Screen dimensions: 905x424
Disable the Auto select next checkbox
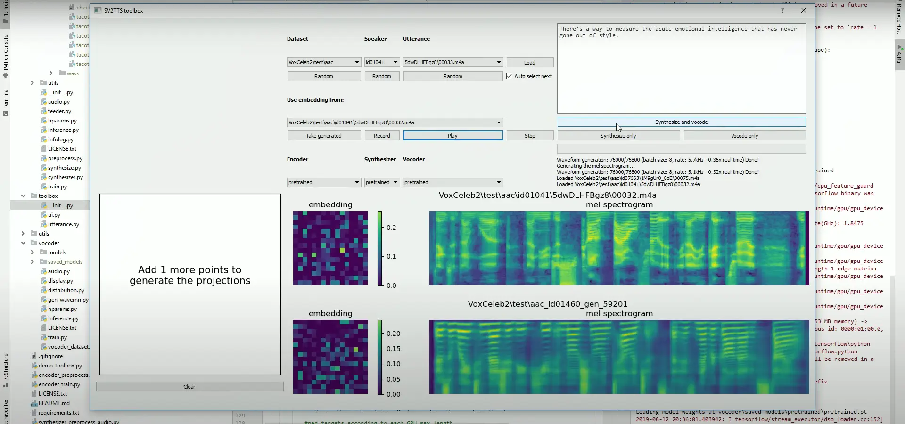pyautogui.click(x=510, y=76)
